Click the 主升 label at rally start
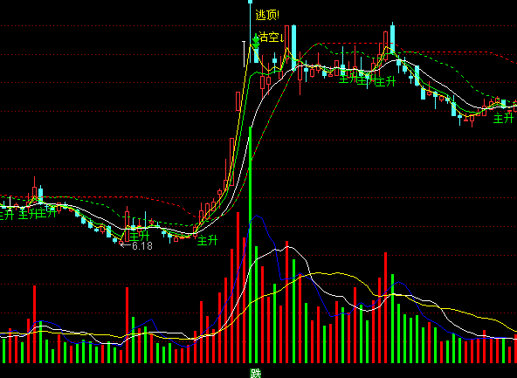 (207, 241)
